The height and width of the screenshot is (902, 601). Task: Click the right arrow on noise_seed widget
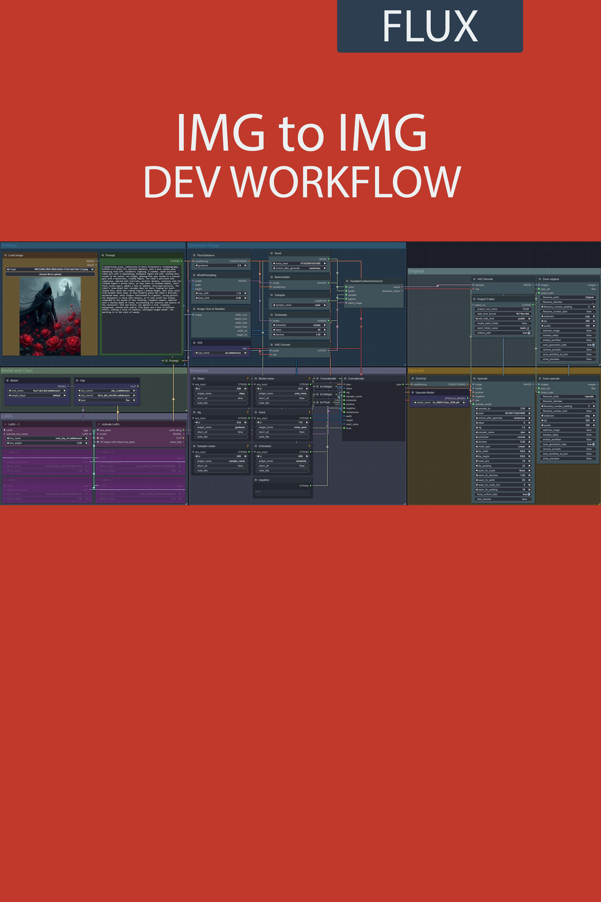point(325,263)
